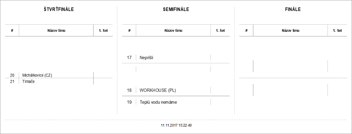
Task: Select team Tlmače in quarterfinals
Action: (28, 81)
